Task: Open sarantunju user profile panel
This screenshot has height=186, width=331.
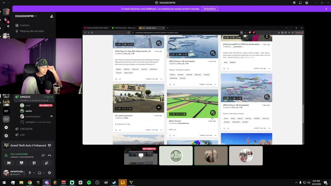Action: [x=14, y=173]
